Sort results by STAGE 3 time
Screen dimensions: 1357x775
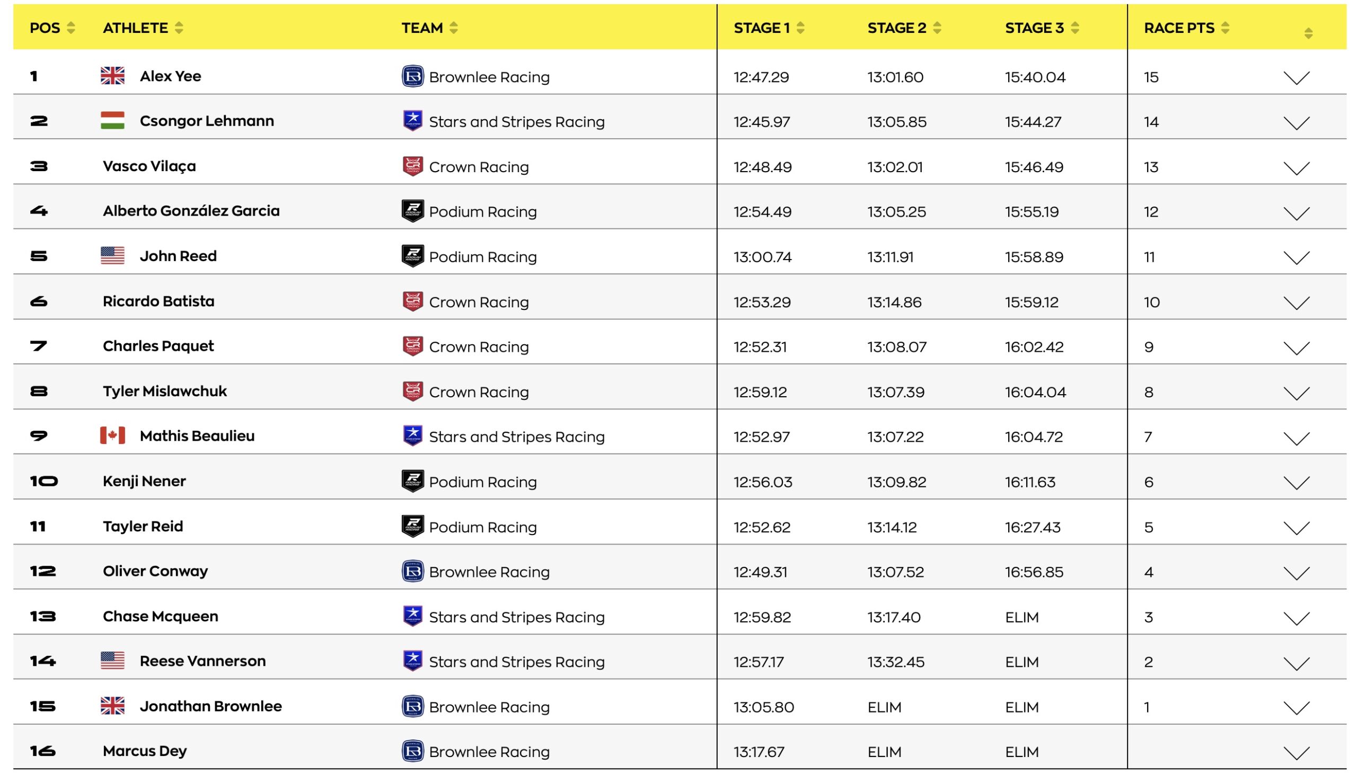[1074, 28]
